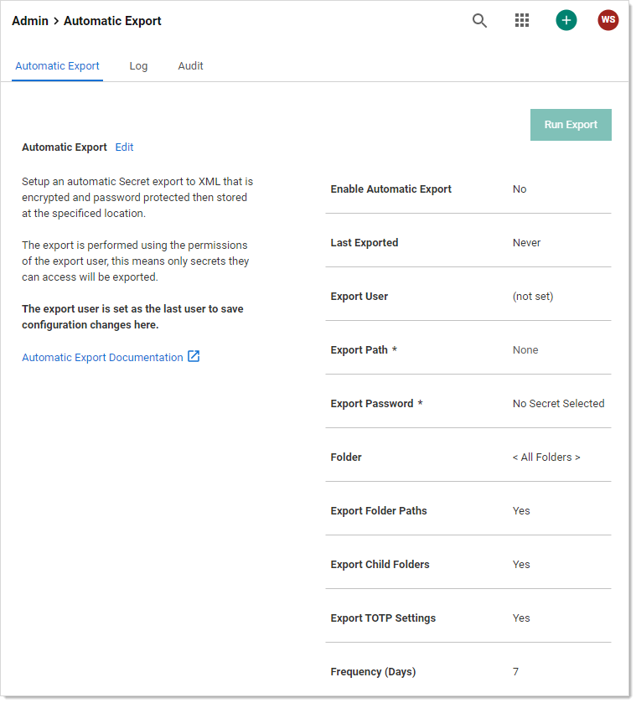636x703 pixels.
Task: Click the Edit link next to Automatic Export
Action: coord(124,147)
